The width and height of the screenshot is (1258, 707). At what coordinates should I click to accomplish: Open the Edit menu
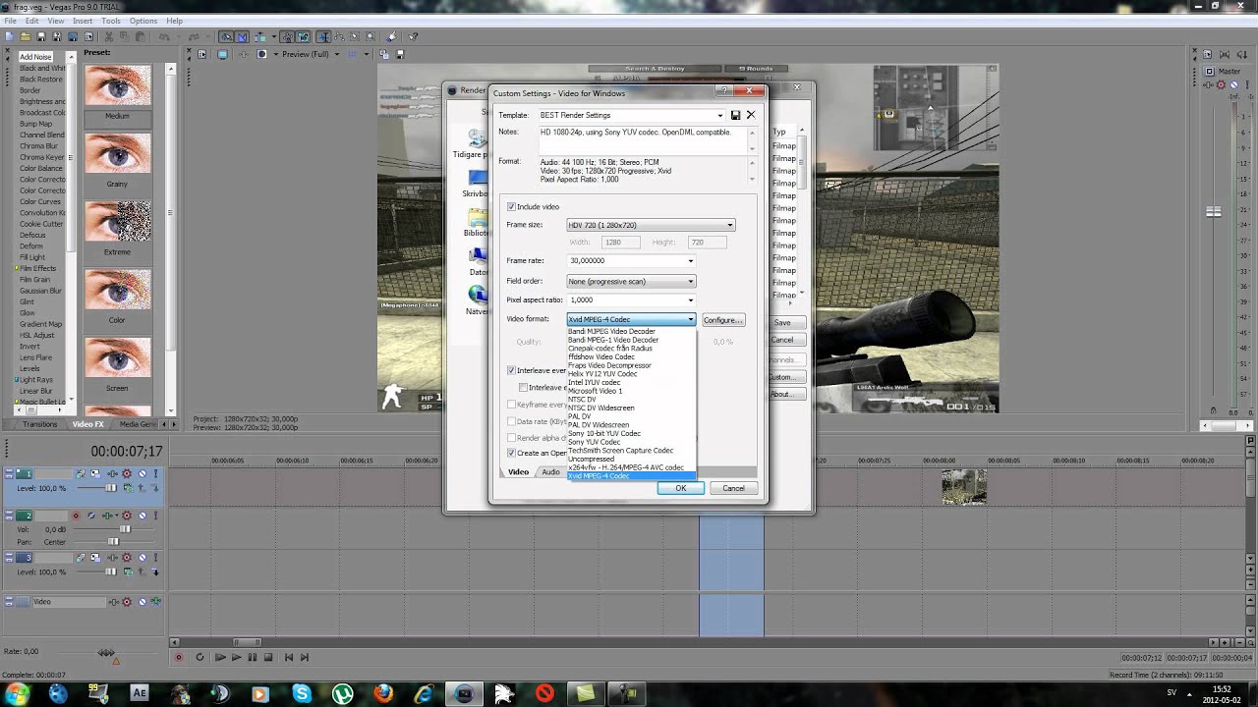(32, 21)
